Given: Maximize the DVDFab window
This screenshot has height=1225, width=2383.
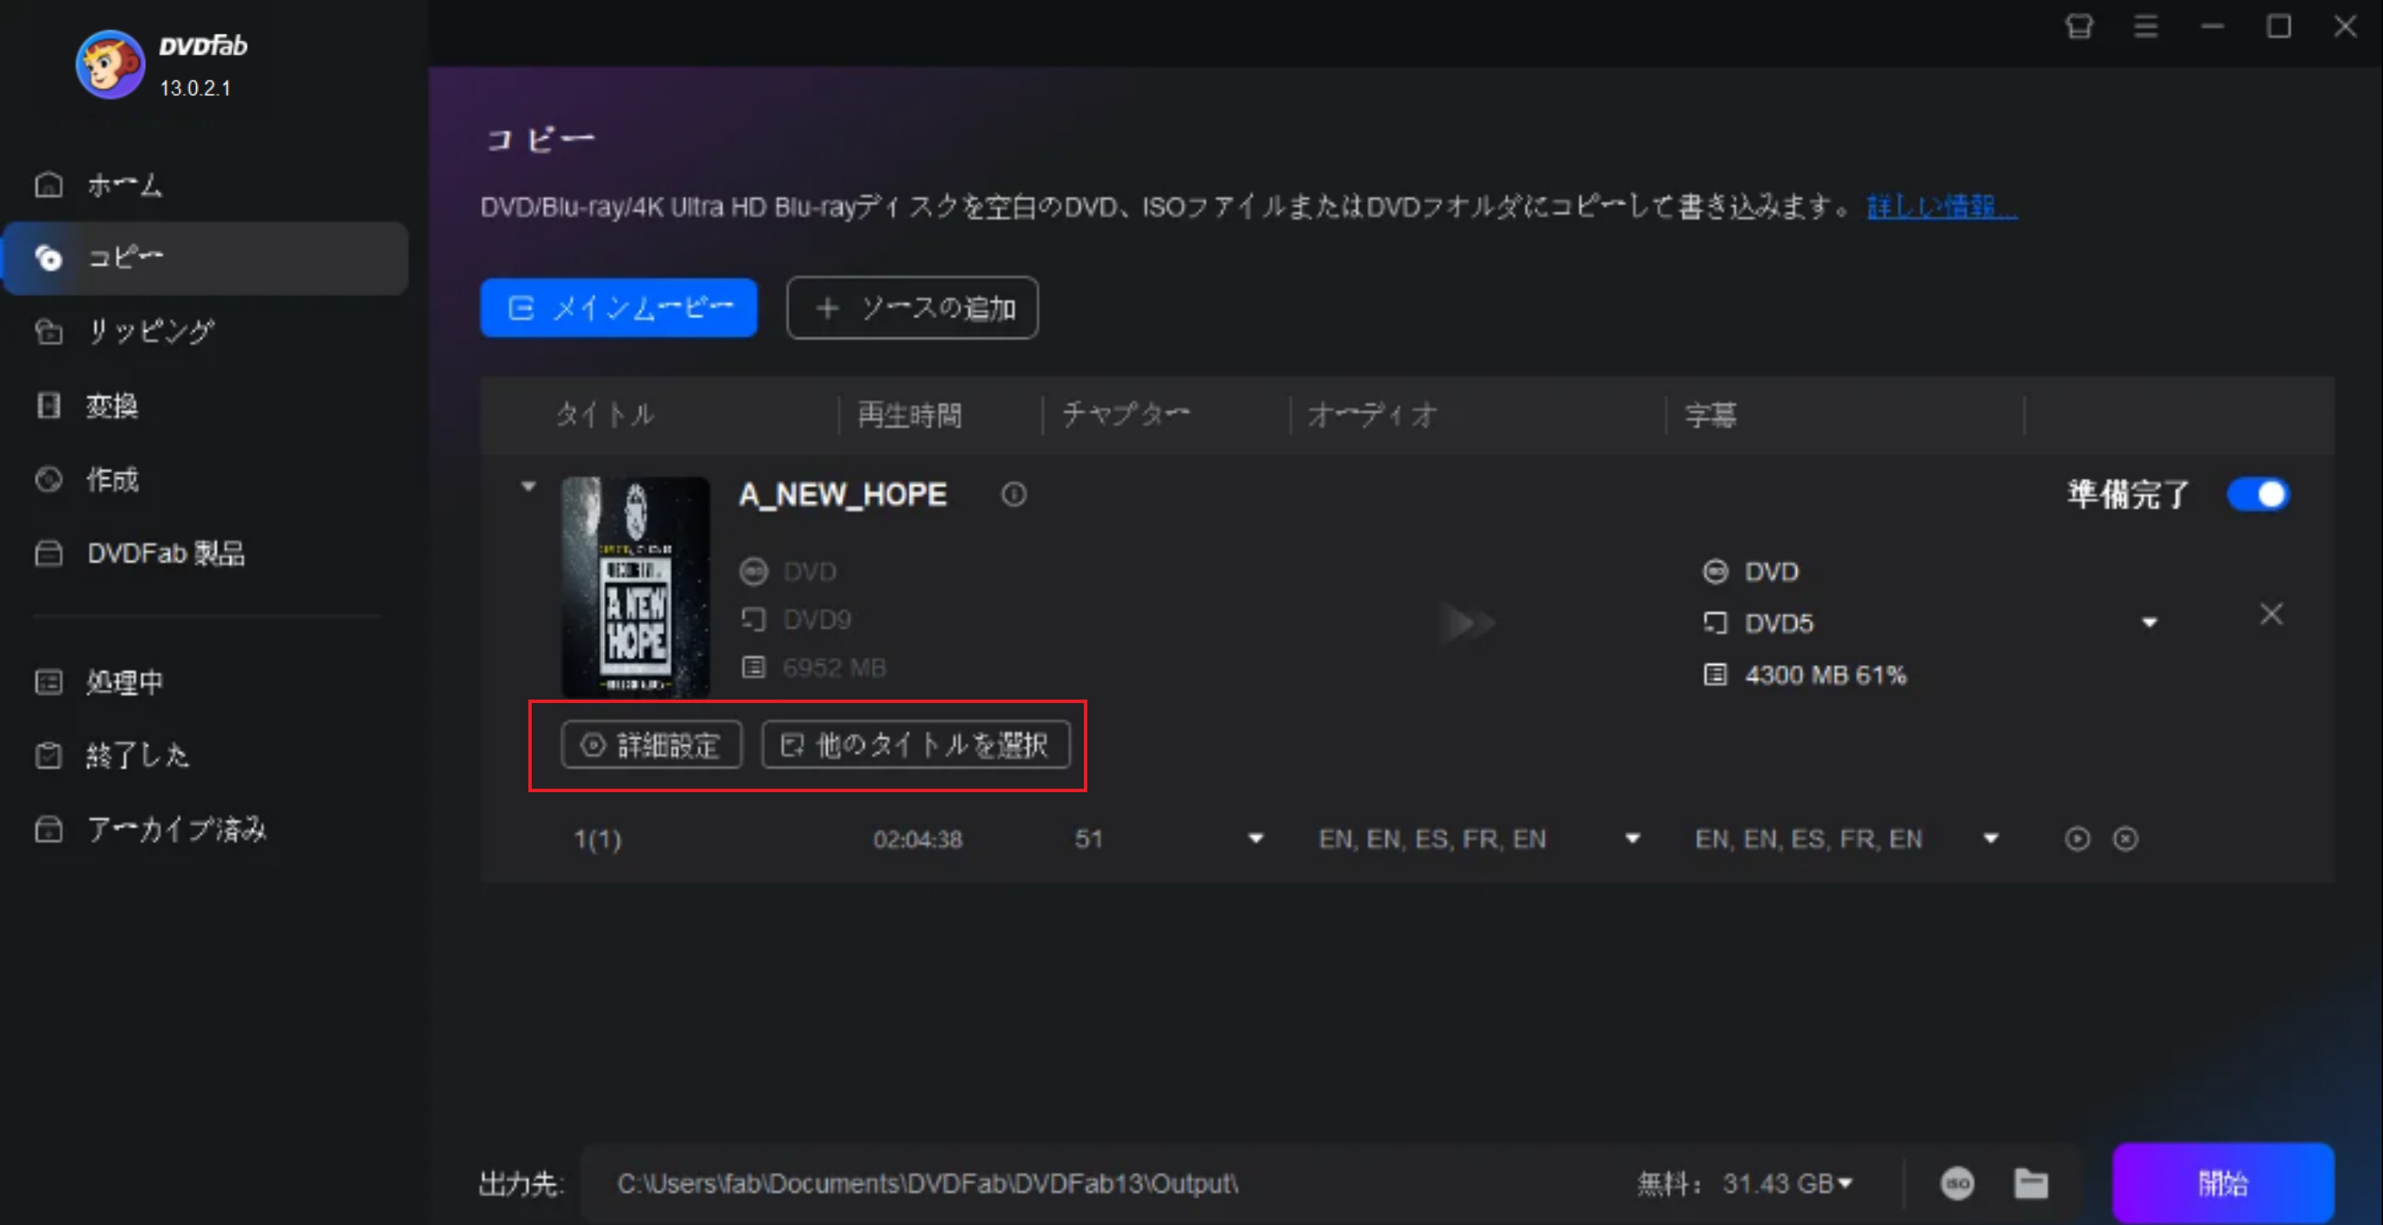Looking at the screenshot, I should tap(2278, 27).
